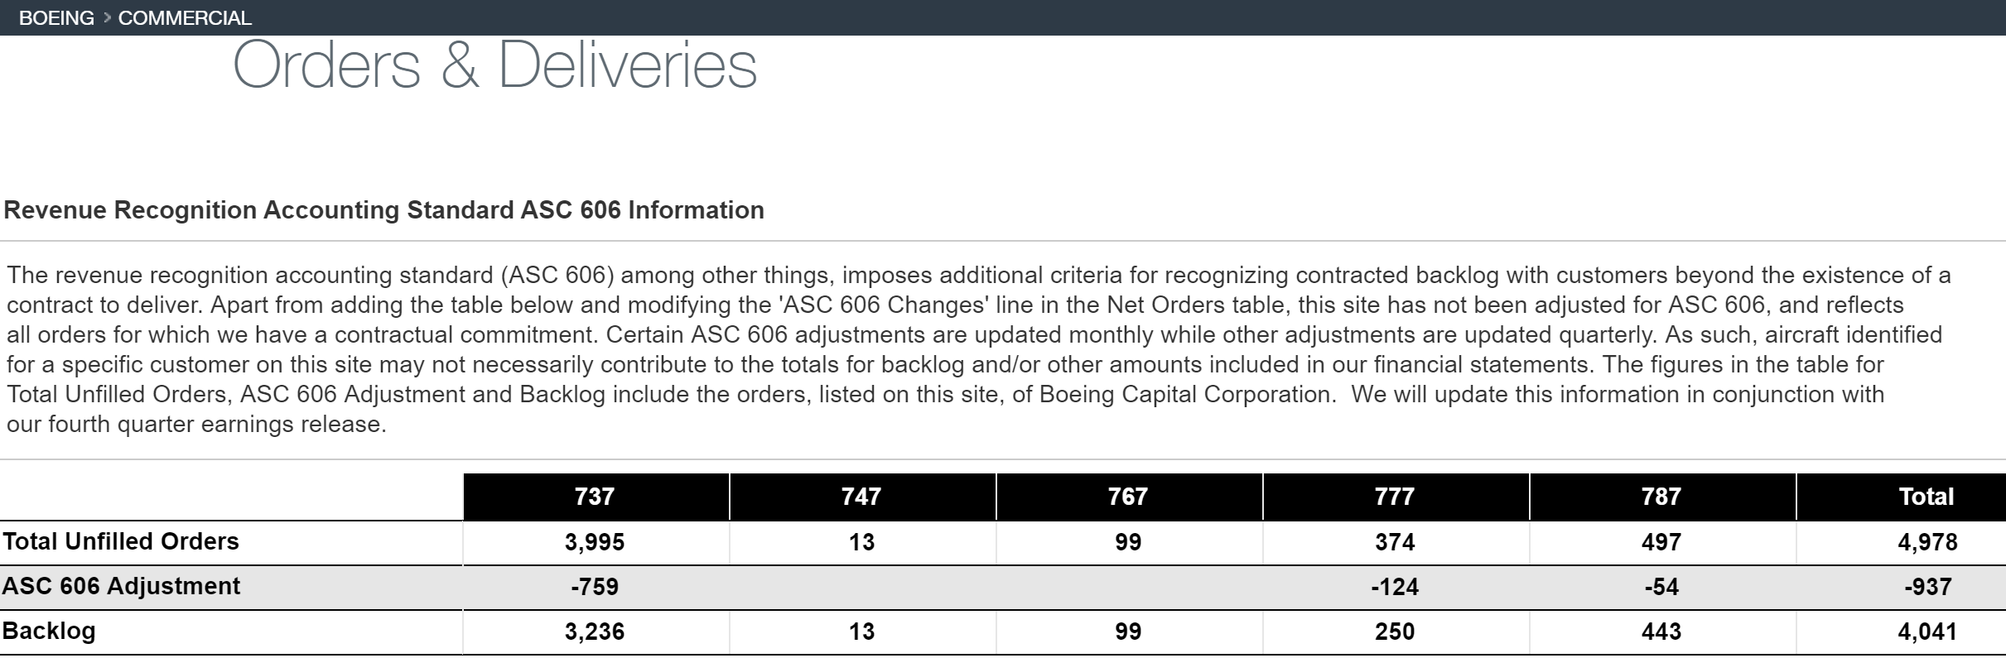Select the 777 column header
This screenshot has height=658, width=2006.
pos(1395,497)
